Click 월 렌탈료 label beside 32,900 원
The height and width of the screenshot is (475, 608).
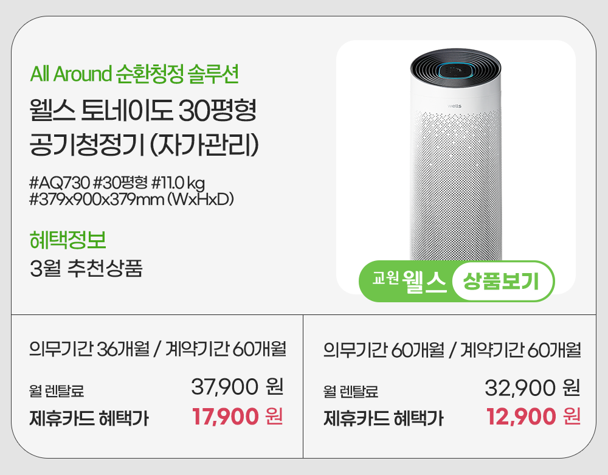pos(351,391)
